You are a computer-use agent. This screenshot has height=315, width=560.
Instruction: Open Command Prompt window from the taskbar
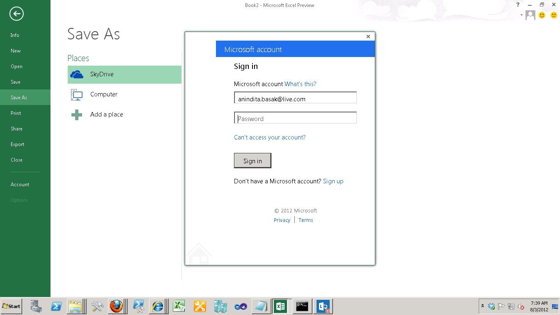coord(302,306)
